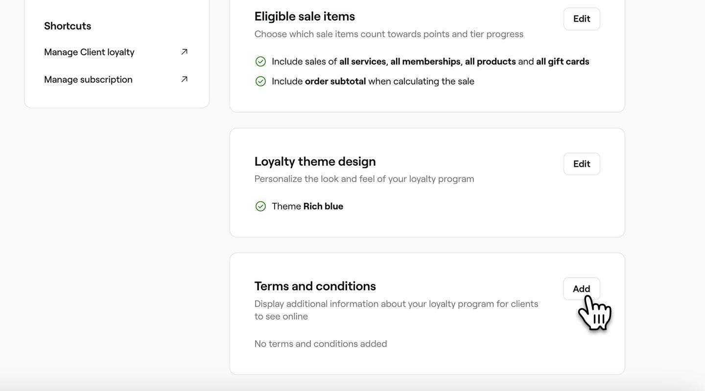The height and width of the screenshot is (391, 705).
Task: Select the 'Shortcuts' heading text
Action: point(68,26)
